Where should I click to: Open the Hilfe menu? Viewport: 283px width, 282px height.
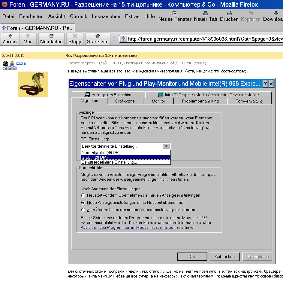coord(149,17)
